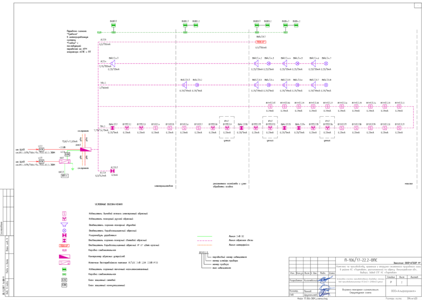Select the uninterruptible power supply legend symbol
The image size is (422, 300).
64,262
